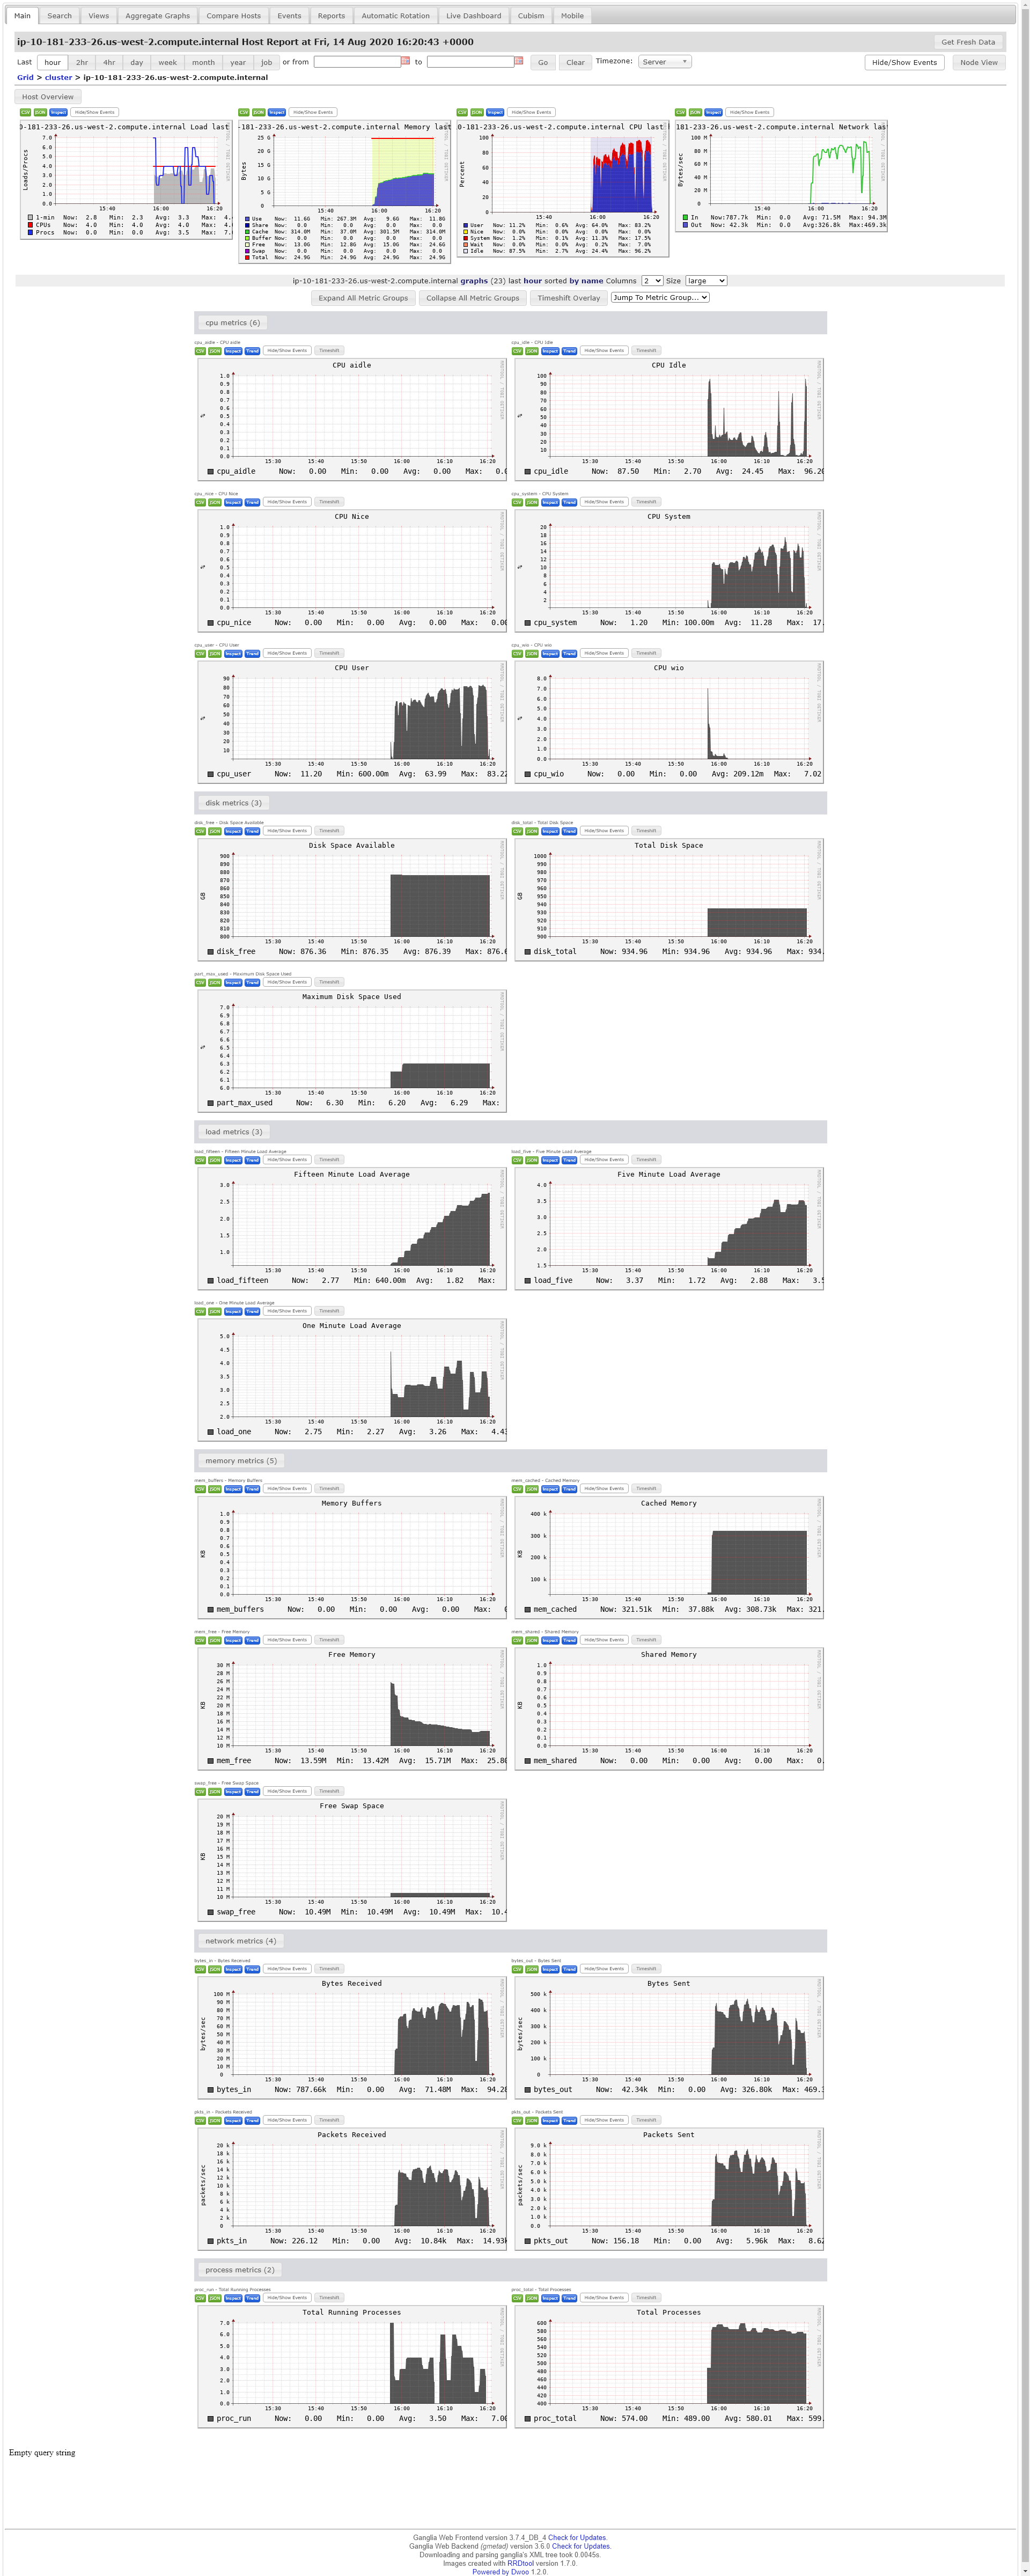Collapse the 'network metrics (4)' group
Image resolution: width=1030 pixels, height=2576 pixels.
(240, 1941)
